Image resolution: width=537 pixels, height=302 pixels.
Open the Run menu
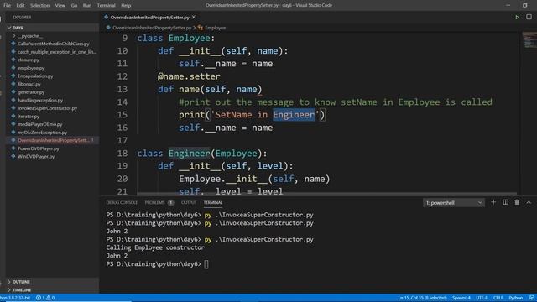point(87,6)
